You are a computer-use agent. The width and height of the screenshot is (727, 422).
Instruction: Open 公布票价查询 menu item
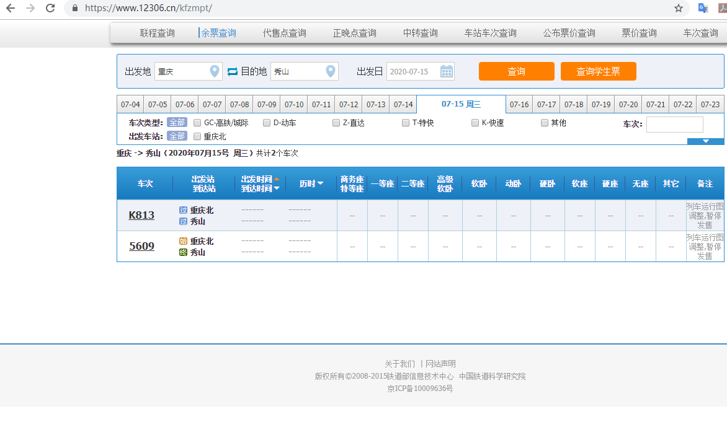(x=569, y=33)
